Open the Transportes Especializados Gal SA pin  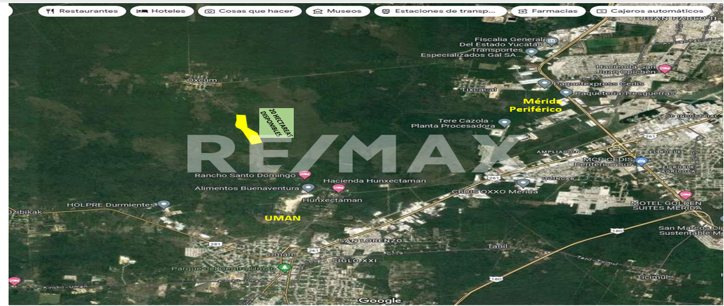coord(531,53)
